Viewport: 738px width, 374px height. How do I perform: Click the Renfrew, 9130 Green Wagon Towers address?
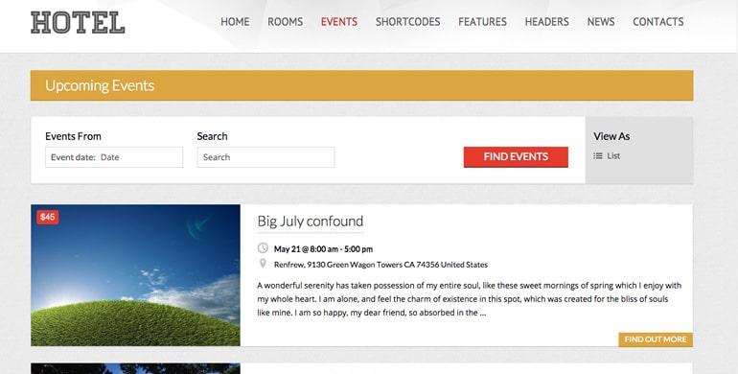(381, 265)
